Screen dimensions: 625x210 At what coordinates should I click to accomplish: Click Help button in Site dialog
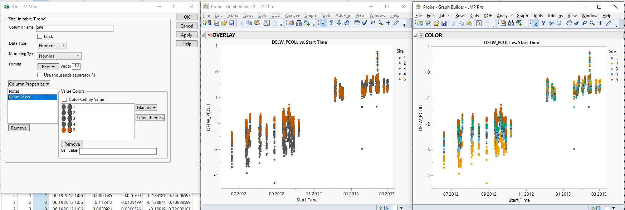click(187, 44)
